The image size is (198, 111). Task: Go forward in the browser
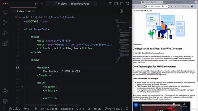pyautogui.click(x=138, y=6)
